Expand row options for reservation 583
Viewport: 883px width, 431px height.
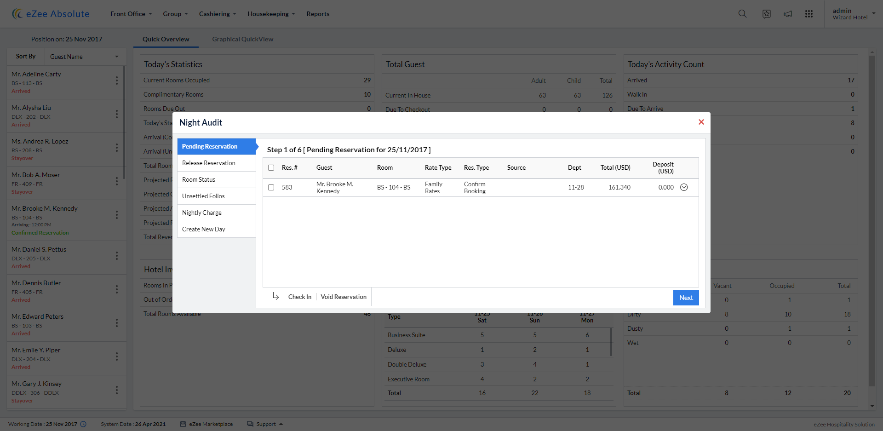[x=684, y=187]
